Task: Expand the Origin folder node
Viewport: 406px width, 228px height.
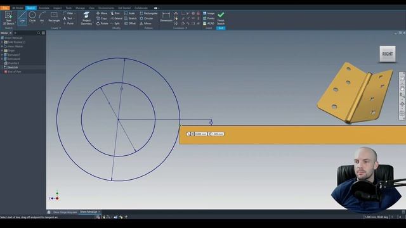Action: click(2, 51)
